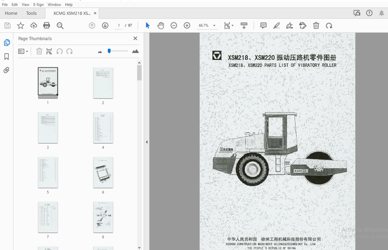Close the Page Thumbnails panel
The width and height of the screenshot is (388, 250).
[x=135, y=38]
